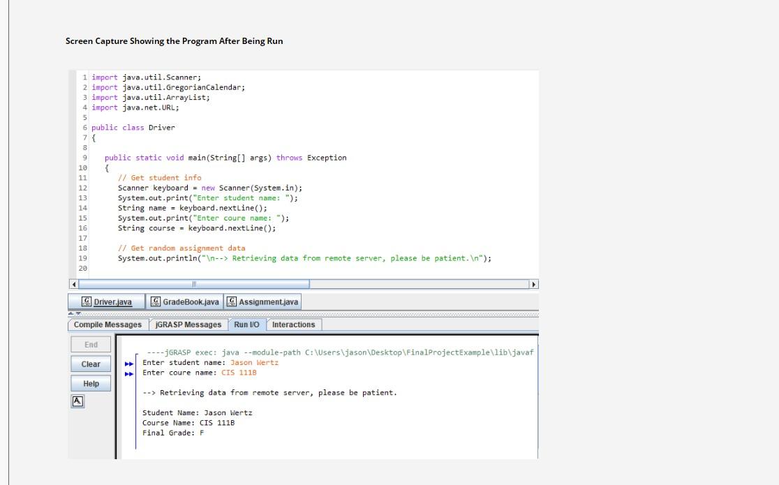Open the font size tool via the A icon
The height and width of the screenshot is (485, 779).
[x=77, y=401]
